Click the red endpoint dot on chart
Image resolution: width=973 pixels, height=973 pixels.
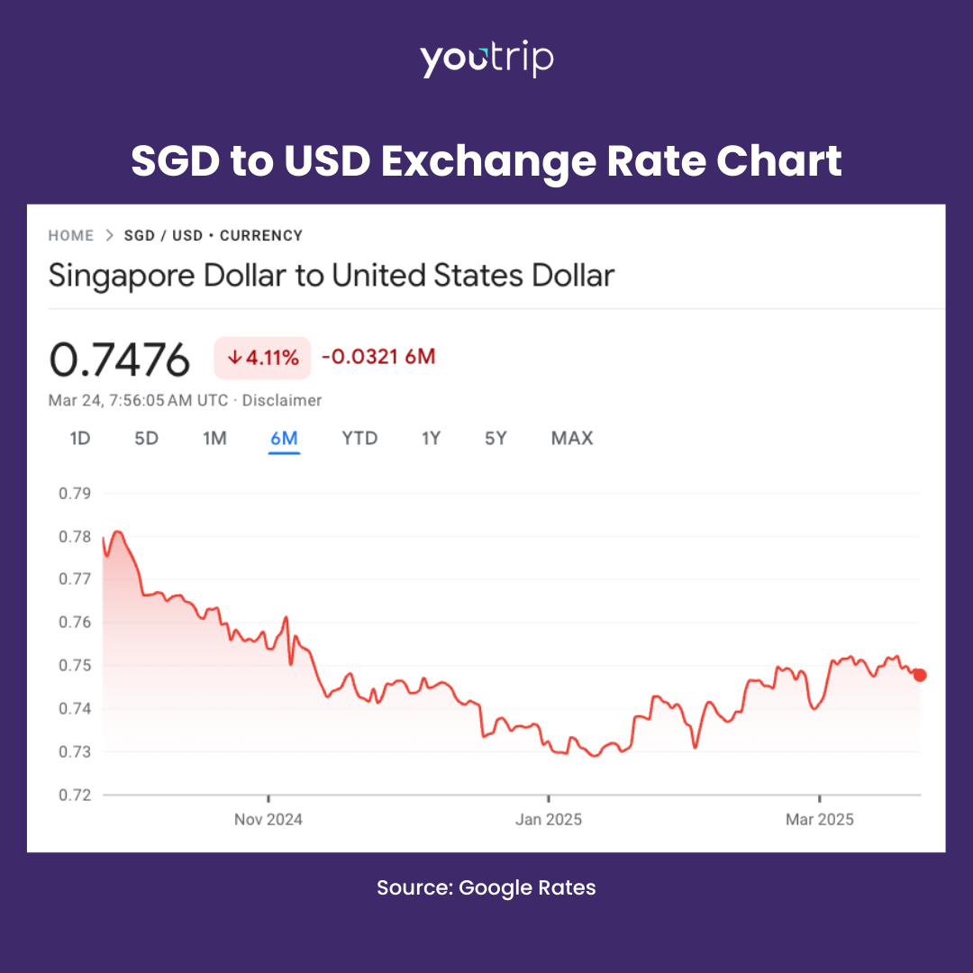coord(919,675)
